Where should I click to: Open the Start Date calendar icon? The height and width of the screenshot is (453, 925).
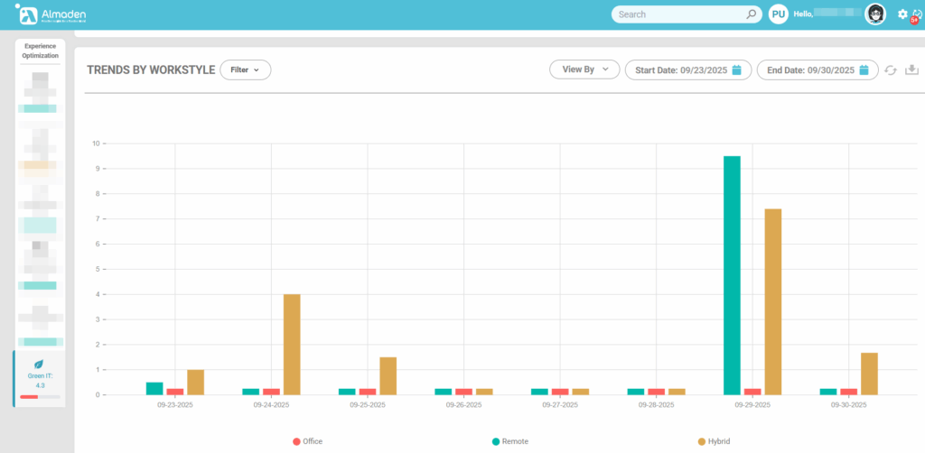[737, 70]
